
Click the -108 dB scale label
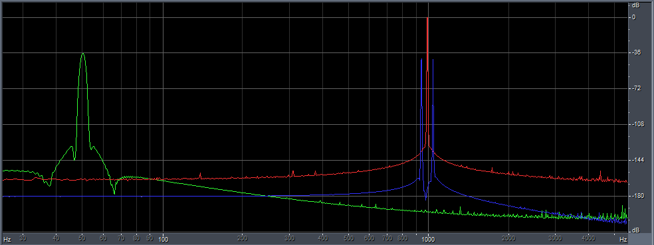637,125
